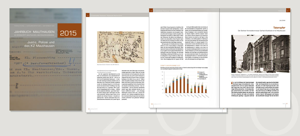The image size is (300, 136).
Task: Open the ink sketch drawing of figures
Action: (121, 47)
